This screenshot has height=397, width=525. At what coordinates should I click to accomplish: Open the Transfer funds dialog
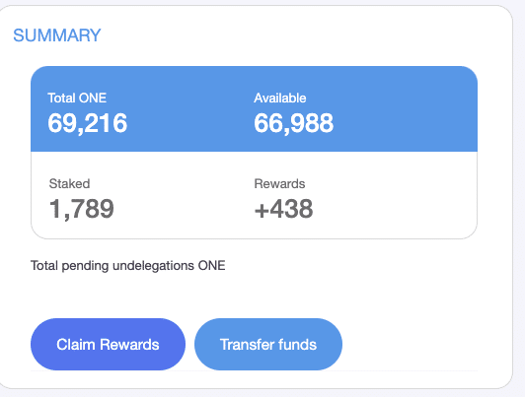268,344
